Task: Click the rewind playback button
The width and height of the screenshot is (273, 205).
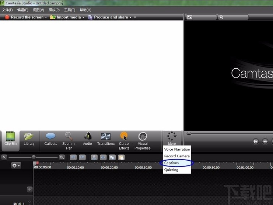Action: click(265, 141)
